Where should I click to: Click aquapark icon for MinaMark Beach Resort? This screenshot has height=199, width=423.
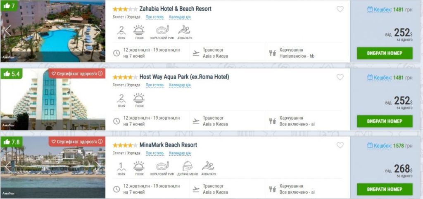(208, 168)
